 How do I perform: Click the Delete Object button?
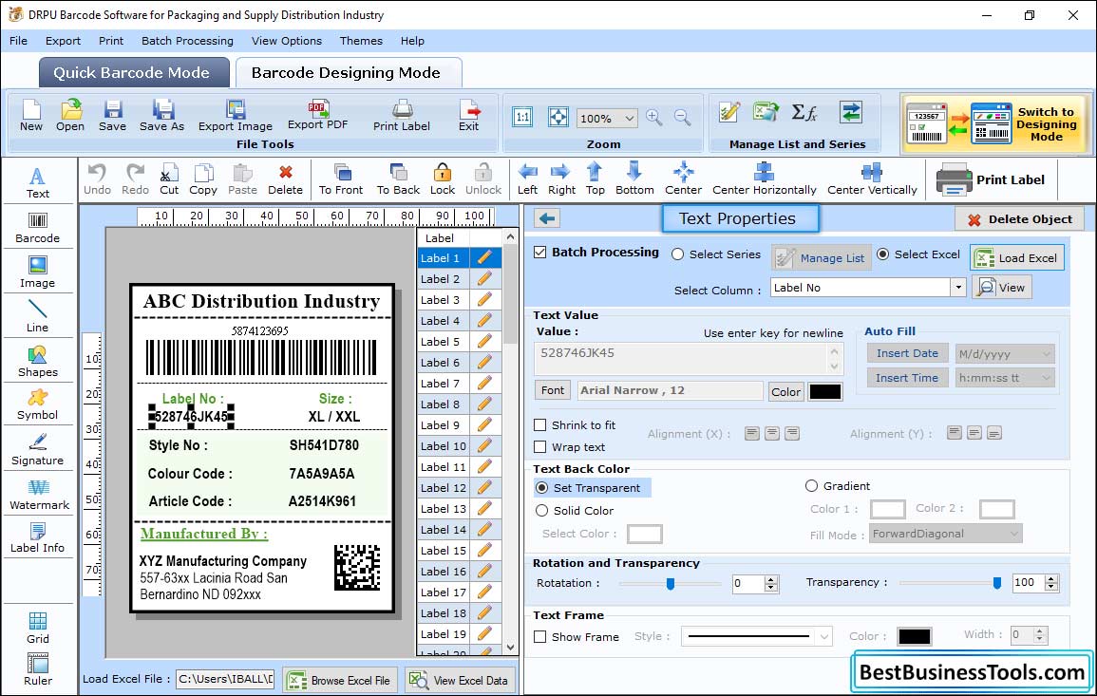click(x=1019, y=219)
